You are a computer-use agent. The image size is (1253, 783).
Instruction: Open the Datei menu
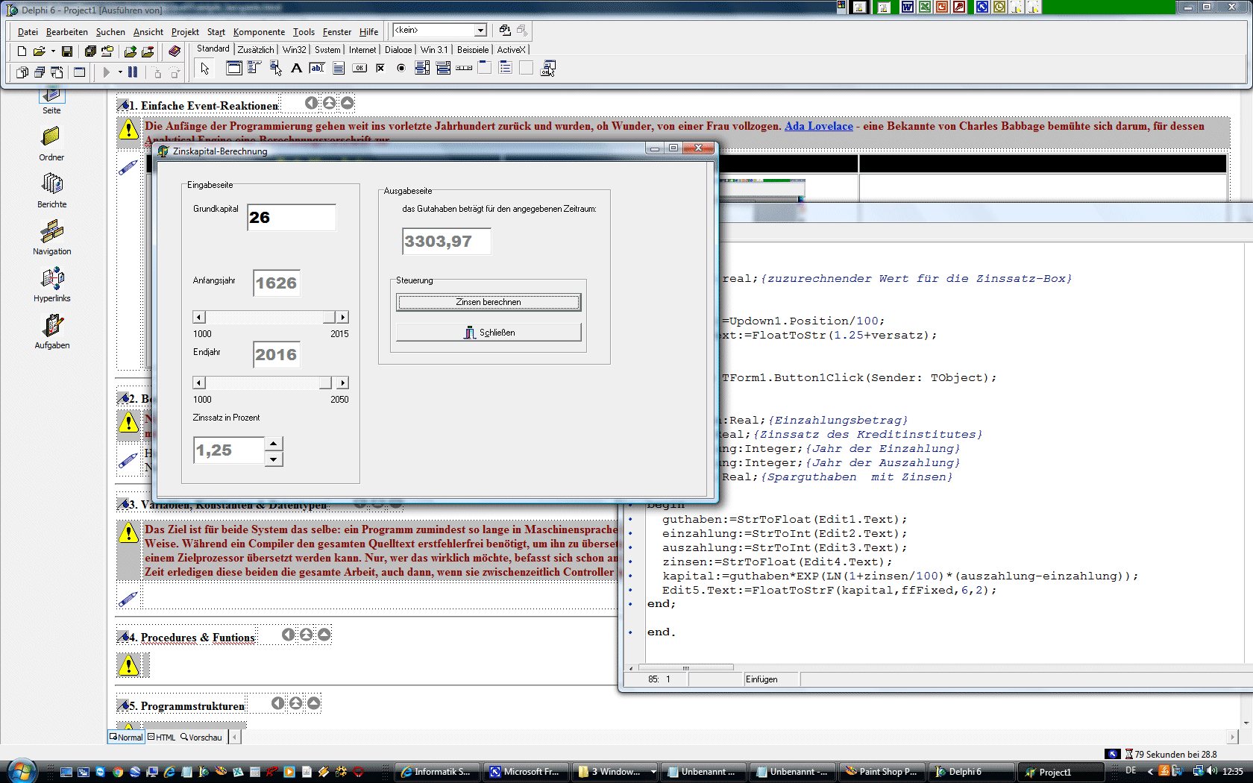click(x=28, y=32)
